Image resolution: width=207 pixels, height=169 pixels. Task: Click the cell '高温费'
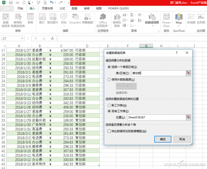40,129
